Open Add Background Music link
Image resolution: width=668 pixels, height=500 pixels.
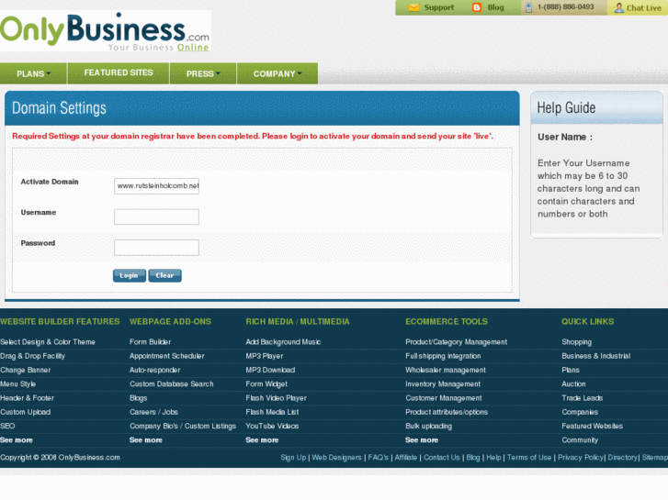click(283, 342)
